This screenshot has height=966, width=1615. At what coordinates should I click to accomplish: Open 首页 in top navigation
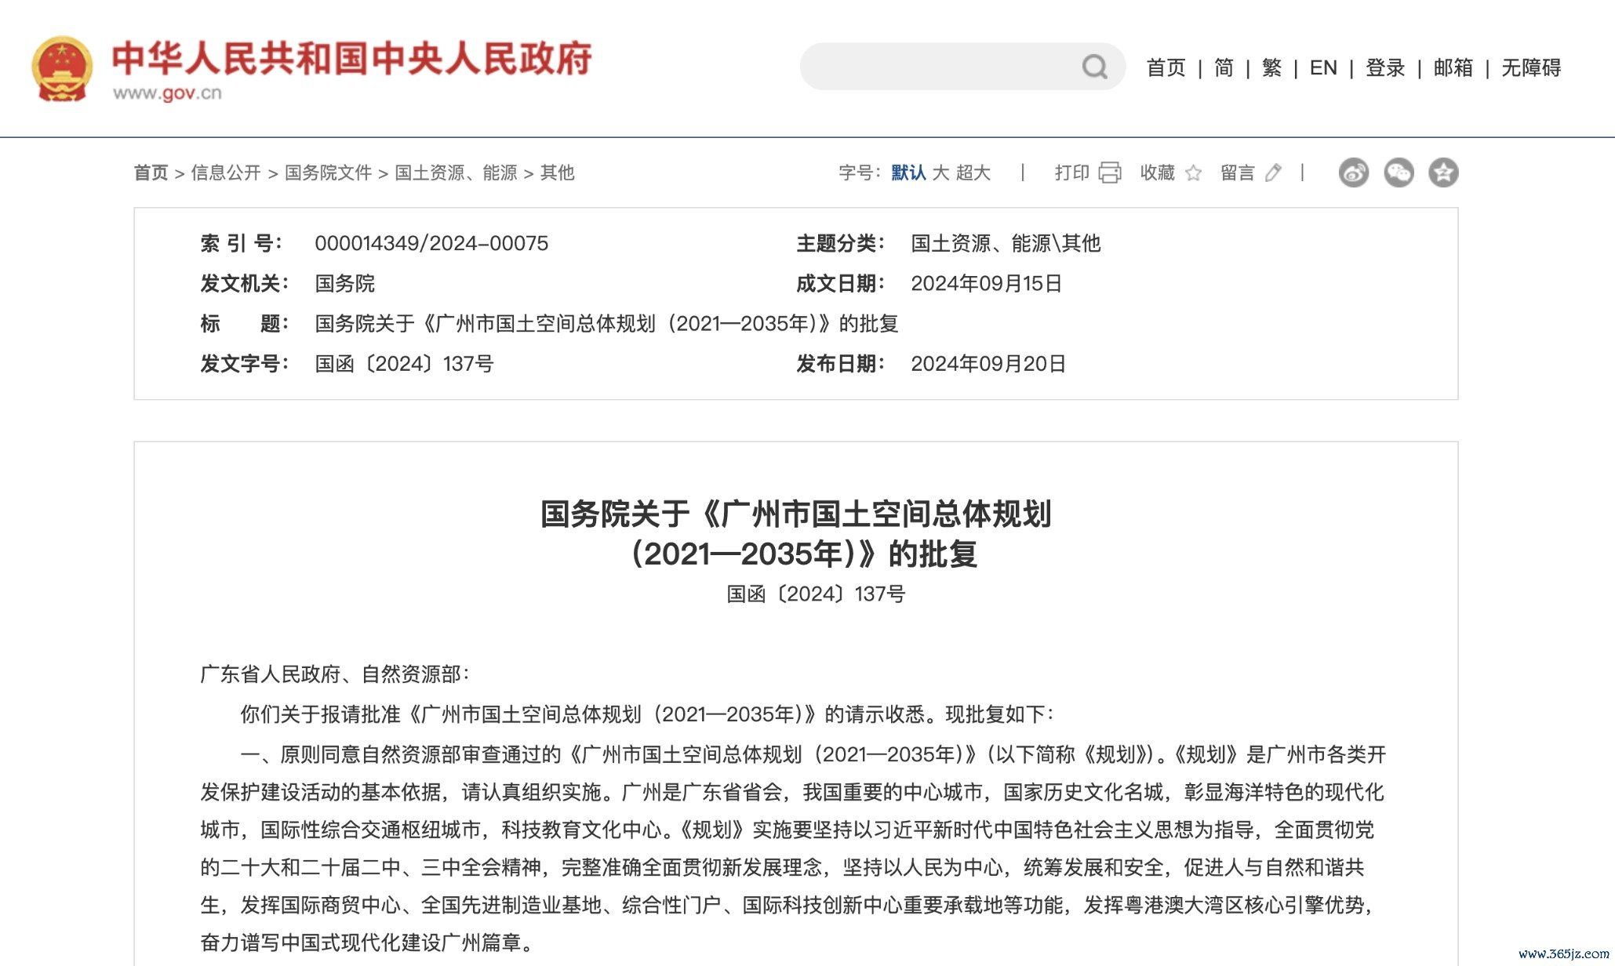[x=1166, y=67]
